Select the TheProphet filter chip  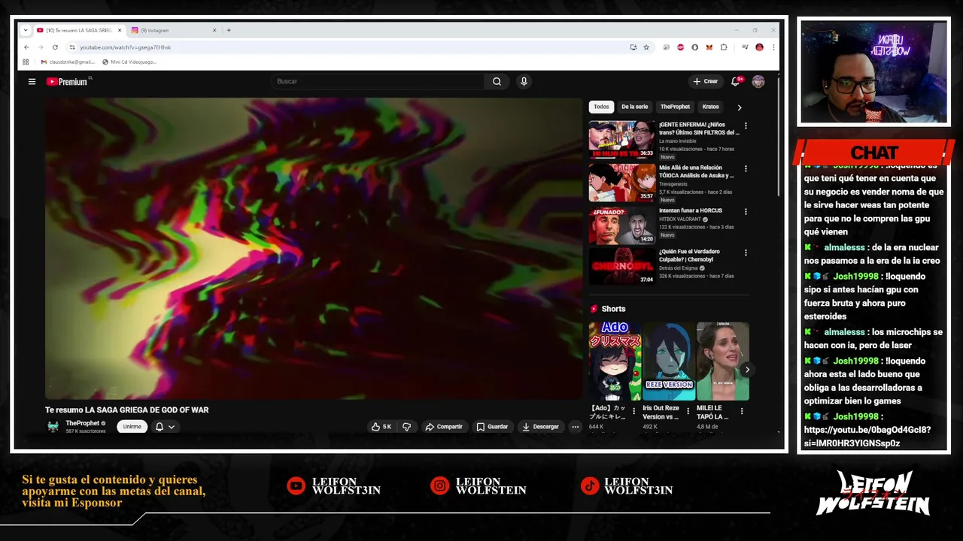675,107
